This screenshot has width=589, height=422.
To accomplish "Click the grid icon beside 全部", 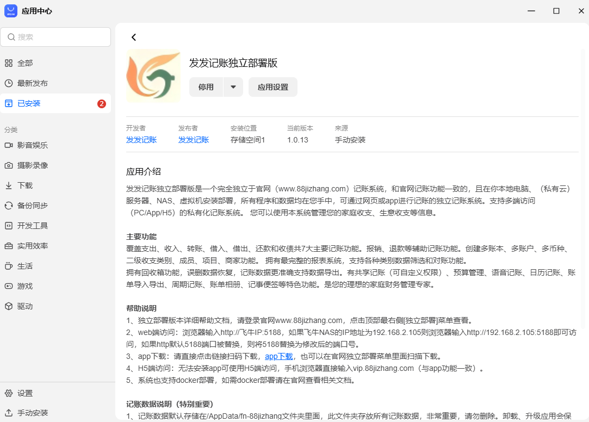I will [9, 63].
